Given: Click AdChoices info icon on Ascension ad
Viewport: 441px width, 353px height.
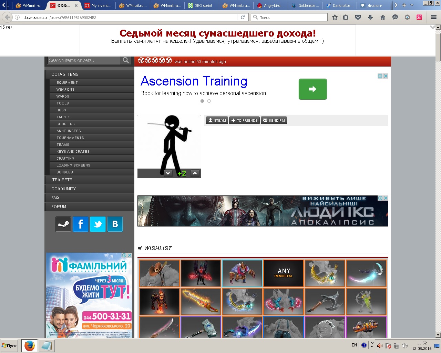Looking at the screenshot, I should tap(380, 76).
